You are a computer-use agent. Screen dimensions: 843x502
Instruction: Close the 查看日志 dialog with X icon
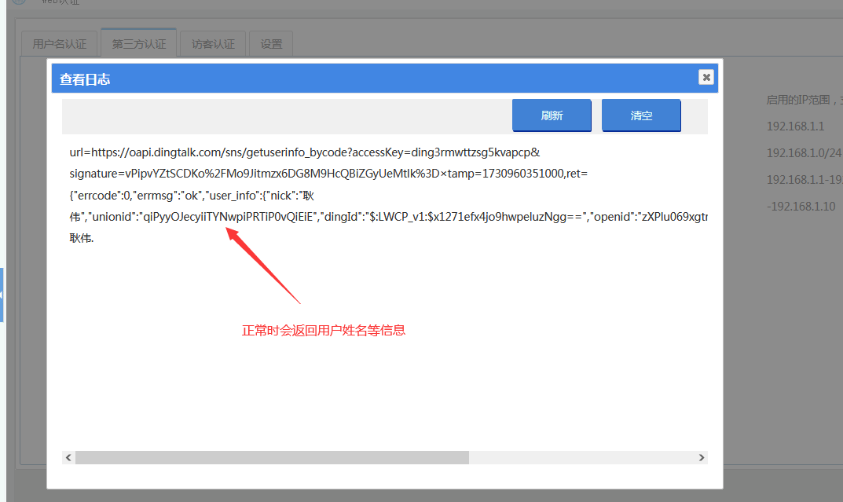click(706, 77)
